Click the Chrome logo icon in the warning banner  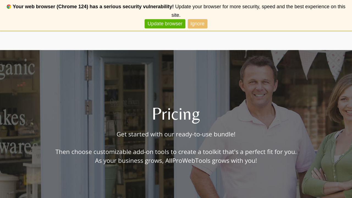pos(9,7)
